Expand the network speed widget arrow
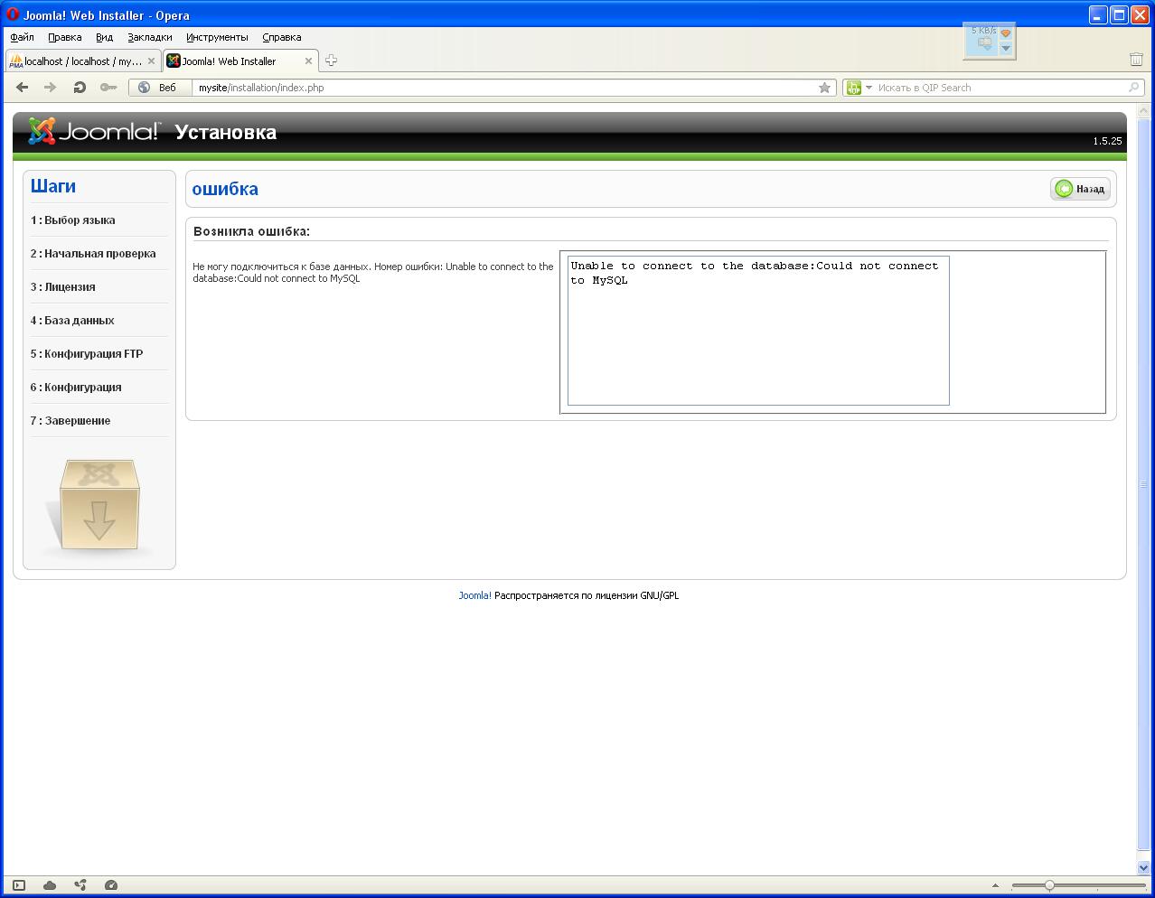This screenshot has width=1155, height=898. (x=1006, y=49)
